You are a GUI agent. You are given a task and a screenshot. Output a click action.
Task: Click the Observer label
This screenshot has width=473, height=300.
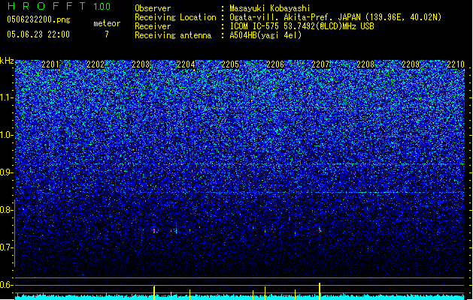(153, 8)
